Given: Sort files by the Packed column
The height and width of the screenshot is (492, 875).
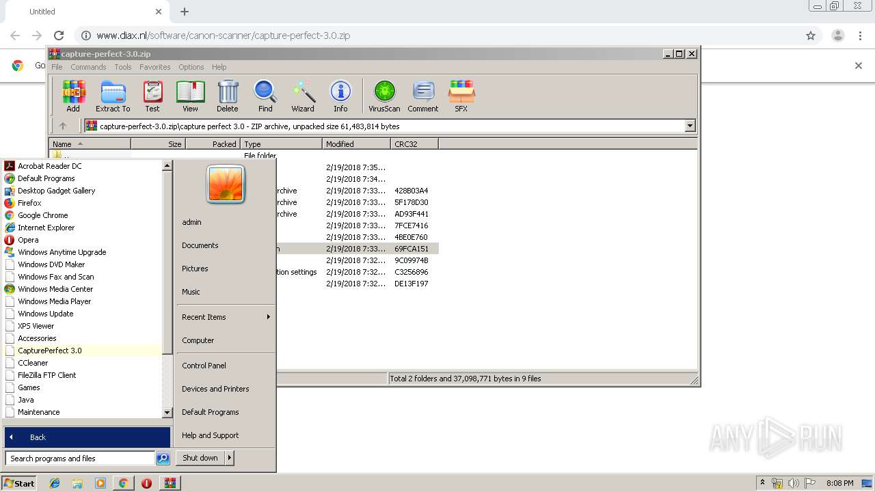Looking at the screenshot, I should pos(213,143).
